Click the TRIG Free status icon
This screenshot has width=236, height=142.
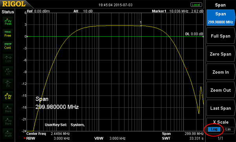point(8,34)
